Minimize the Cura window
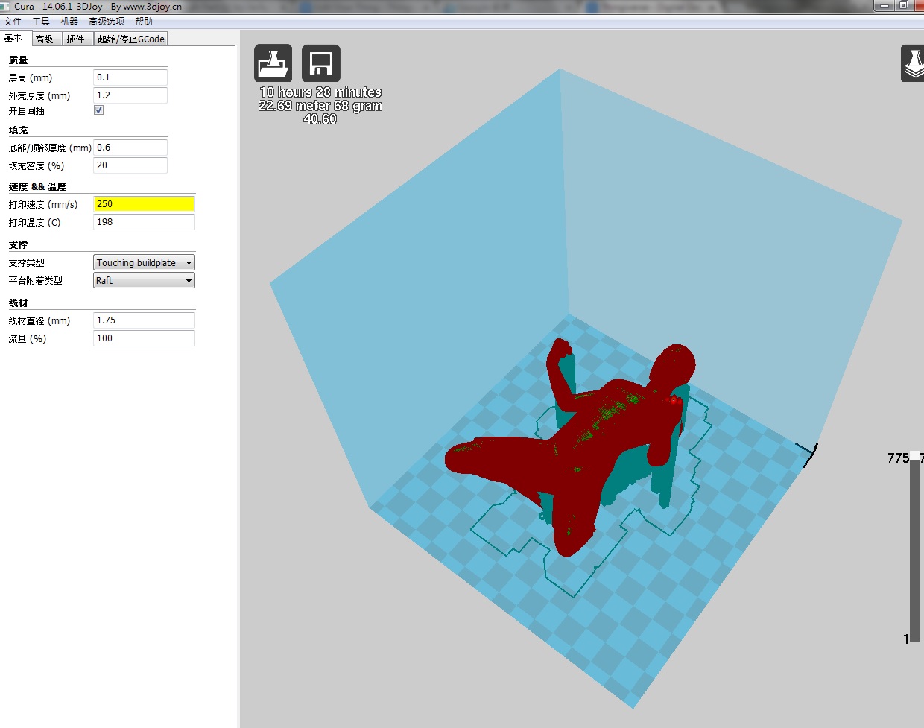924x728 pixels. (884, 5)
